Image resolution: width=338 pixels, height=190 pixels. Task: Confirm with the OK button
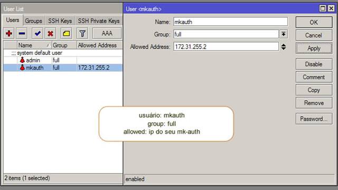[314, 22]
